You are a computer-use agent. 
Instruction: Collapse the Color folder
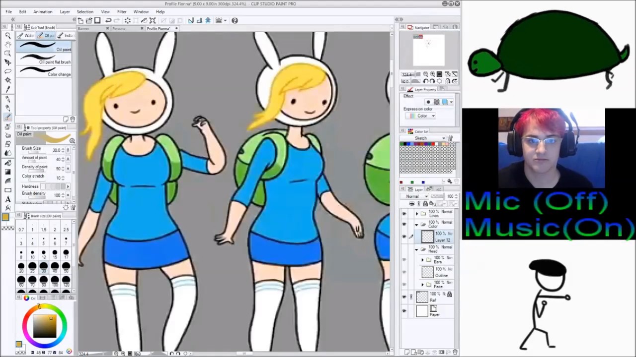[417, 224]
